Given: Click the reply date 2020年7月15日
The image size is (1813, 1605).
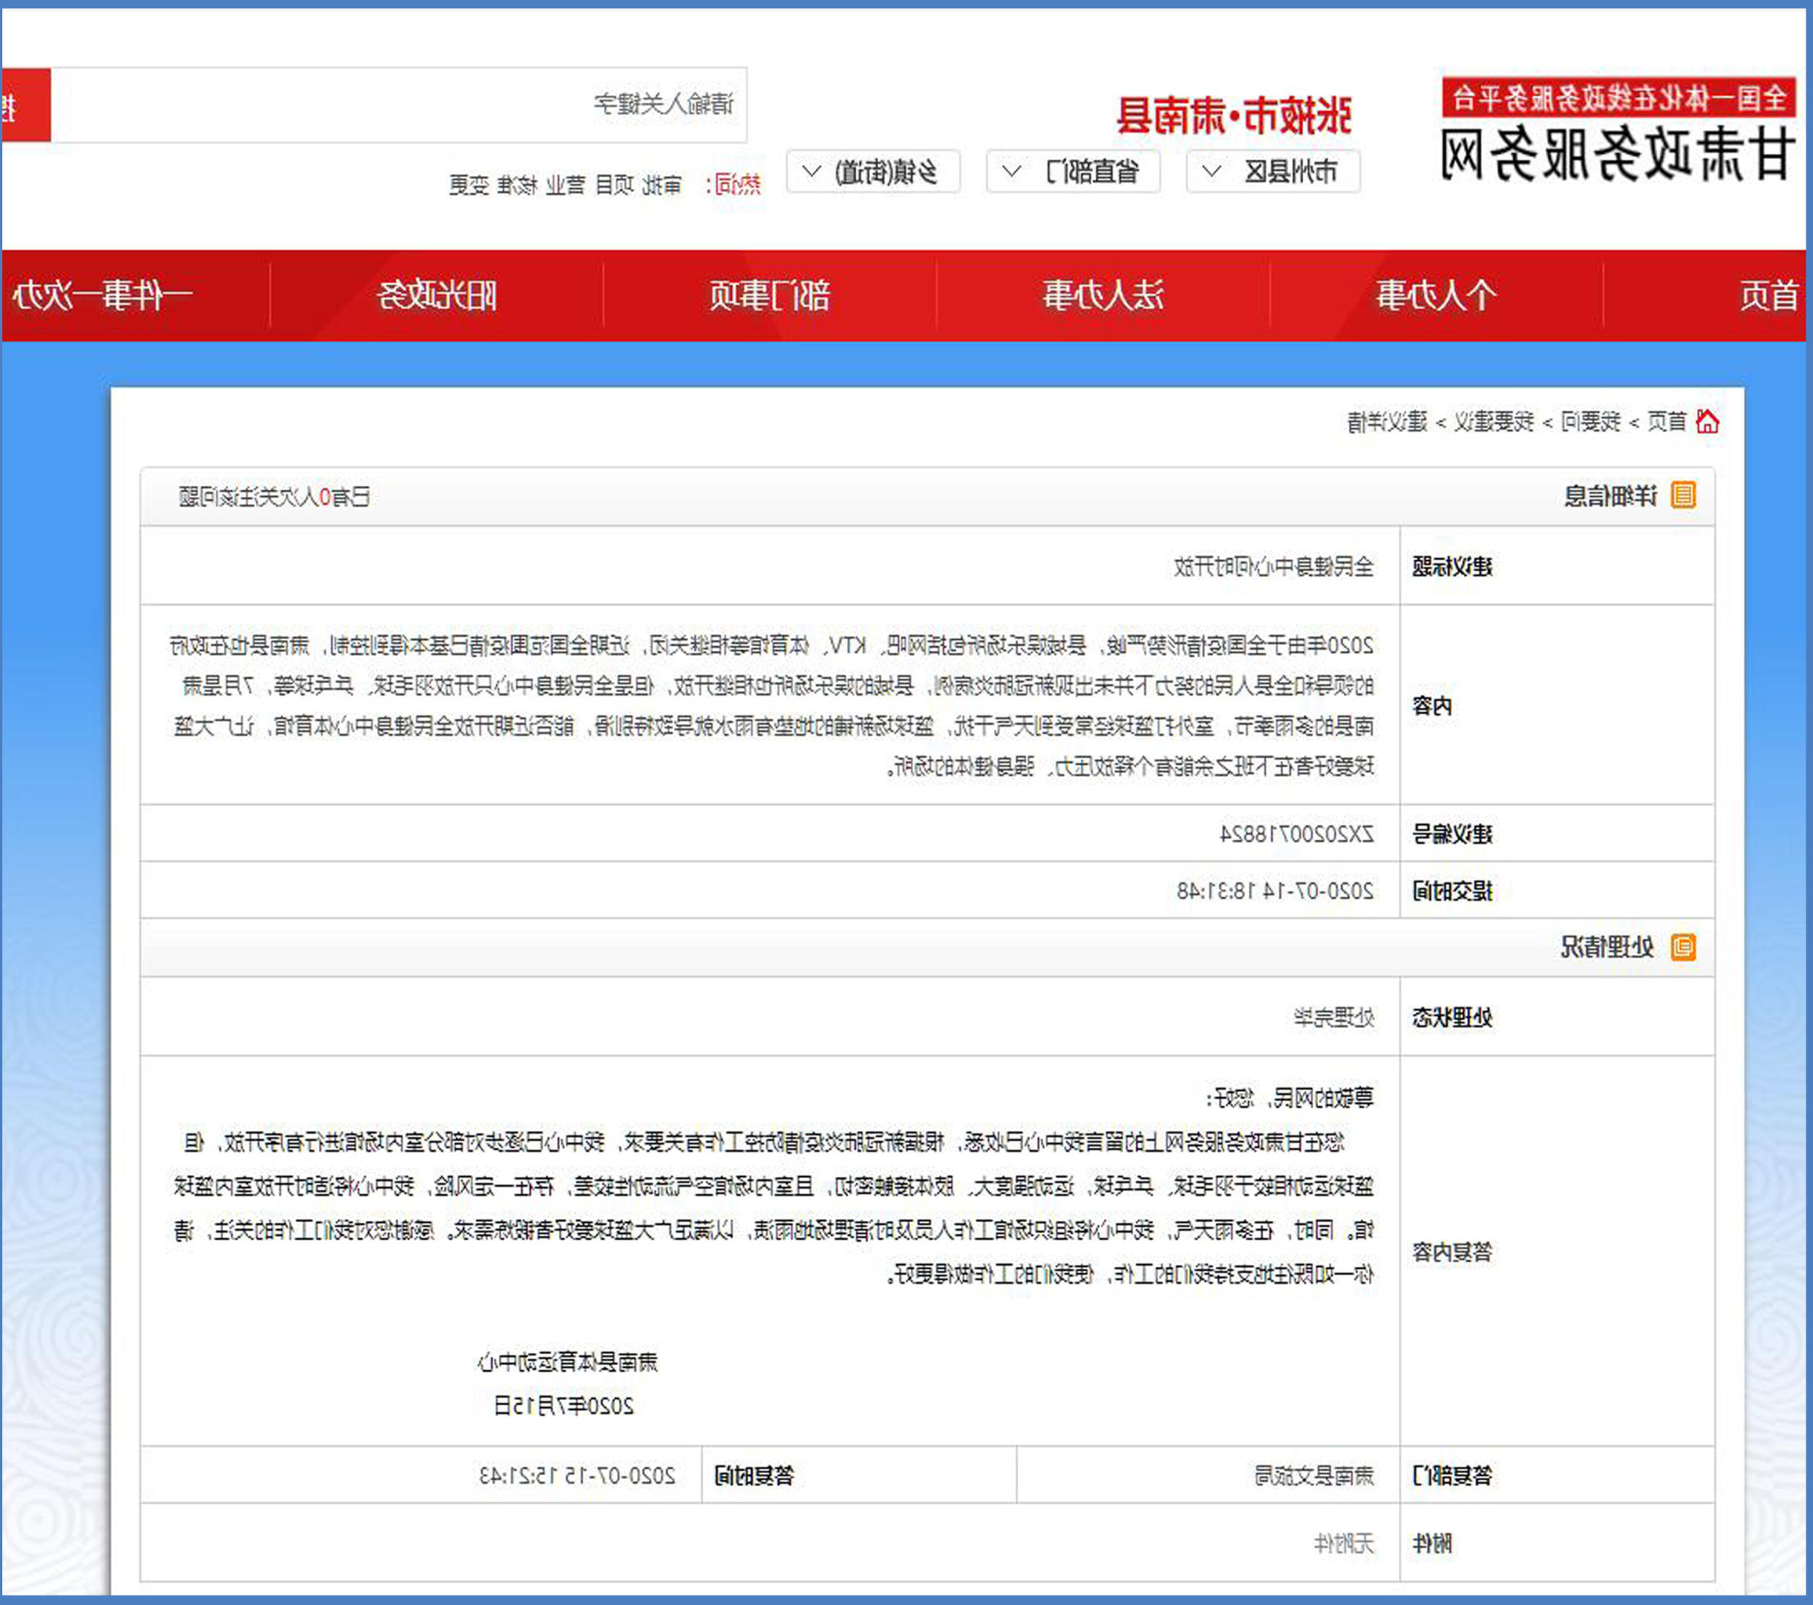Looking at the screenshot, I should 564,1405.
